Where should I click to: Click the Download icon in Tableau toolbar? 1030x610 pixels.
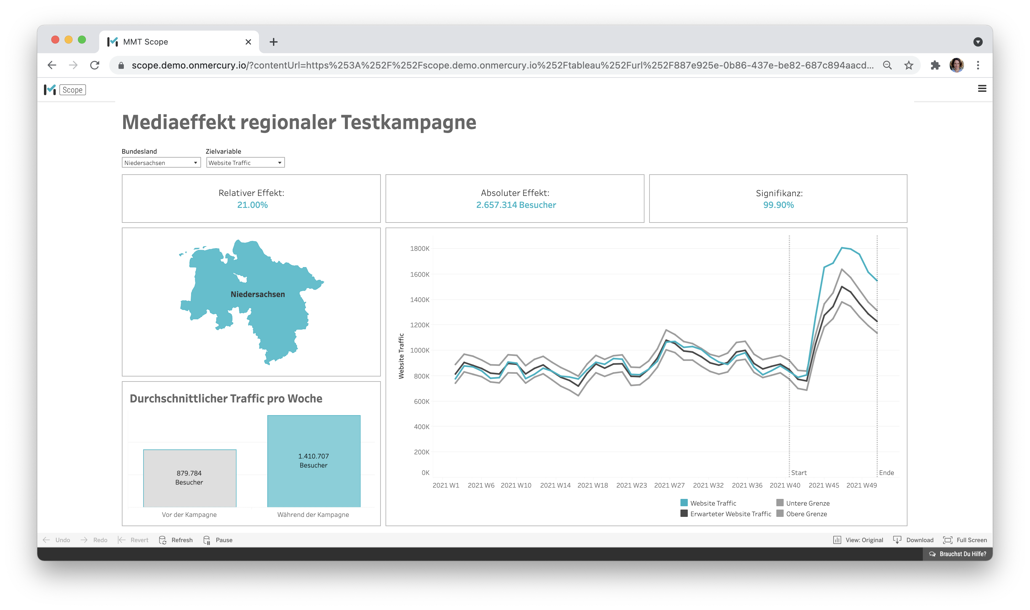pyautogui.click(x=897, y=540)
